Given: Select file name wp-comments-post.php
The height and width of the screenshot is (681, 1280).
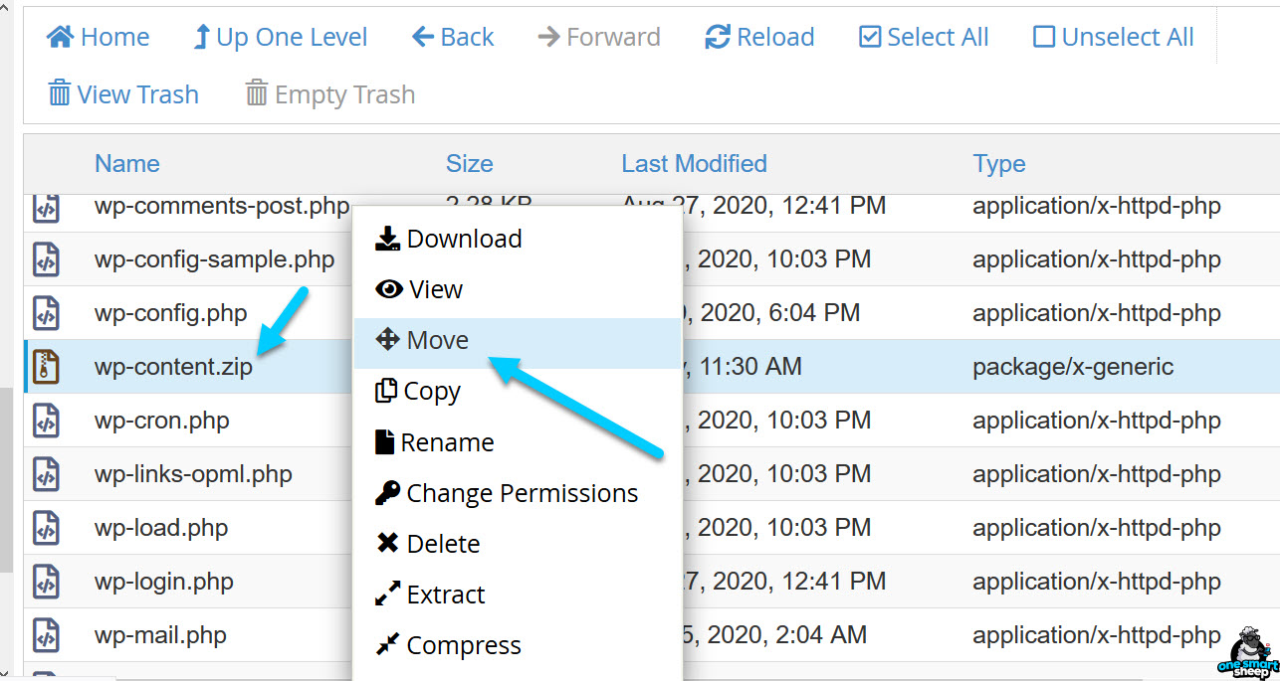Looking at the screenshot, I should (222, 206).
